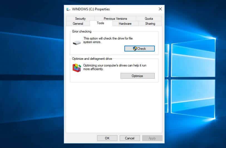Open the Previous Versions tab
226x148 pixels.
[x=115, y=19]
